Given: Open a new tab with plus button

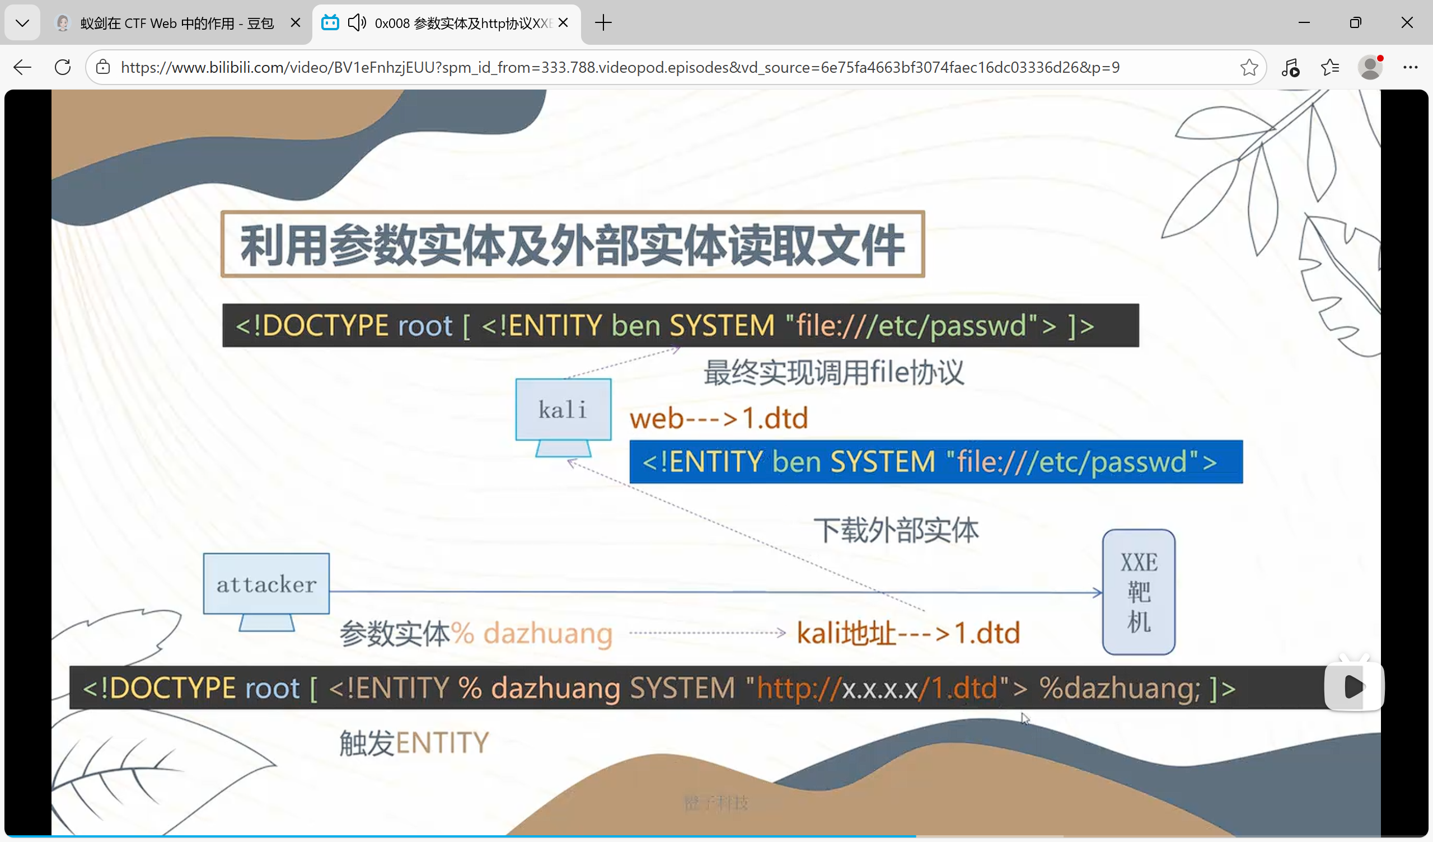Looking at the screenshot, I should (x=603, y=23).
